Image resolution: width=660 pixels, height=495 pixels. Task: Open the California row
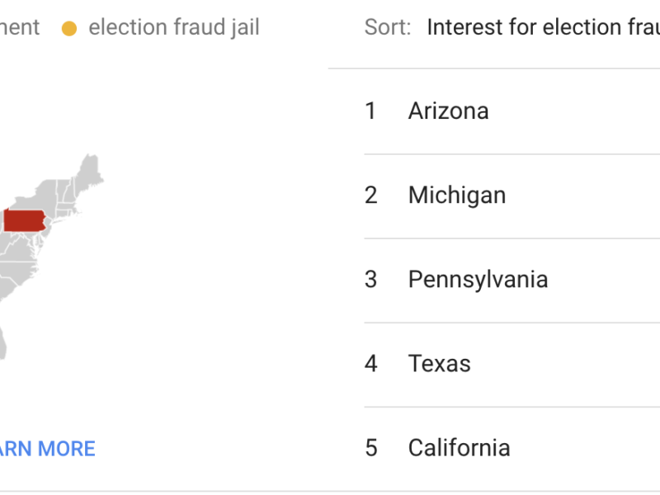click(459, 448)
